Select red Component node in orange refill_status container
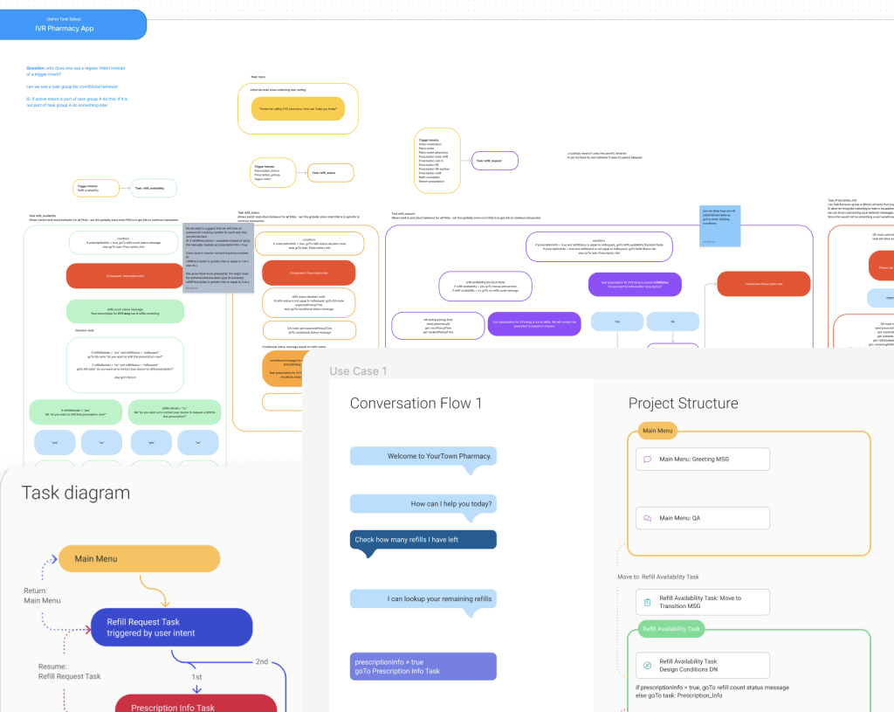This screenshot has height=712, width=894. tap(308, 273)
